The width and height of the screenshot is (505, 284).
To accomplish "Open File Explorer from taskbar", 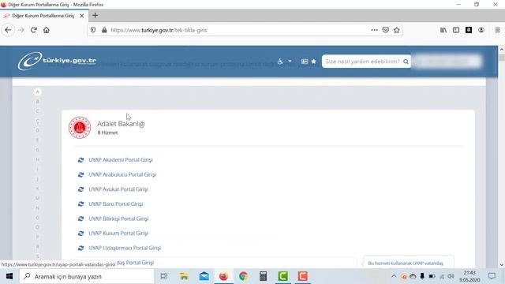I will [x=184, y=276].
